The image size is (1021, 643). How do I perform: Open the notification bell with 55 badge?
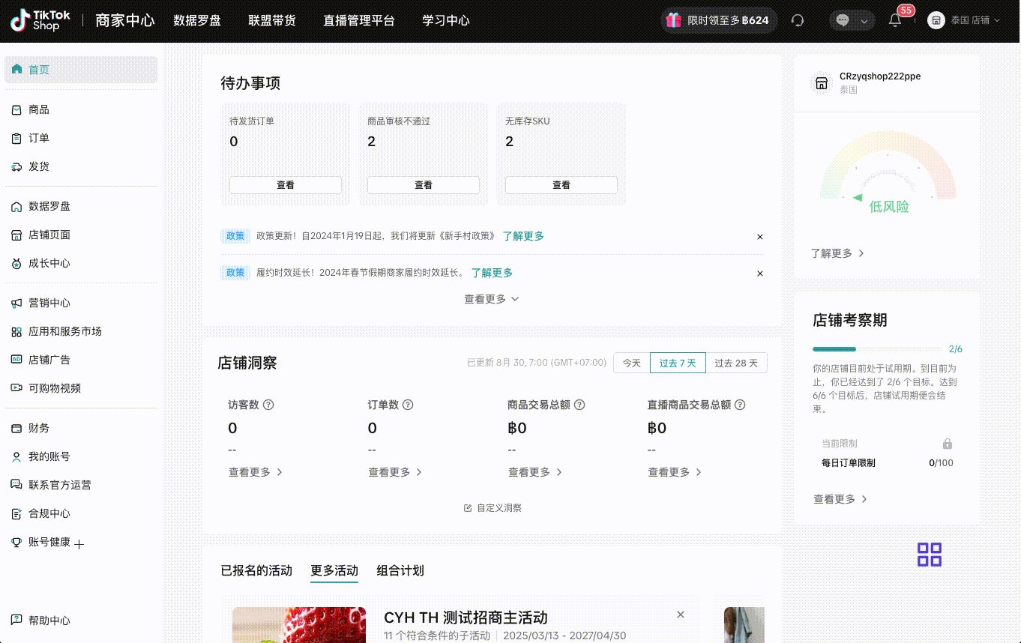(895, 20)
